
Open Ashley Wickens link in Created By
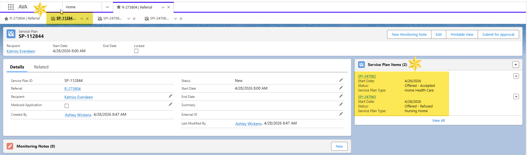pos(78,115)
